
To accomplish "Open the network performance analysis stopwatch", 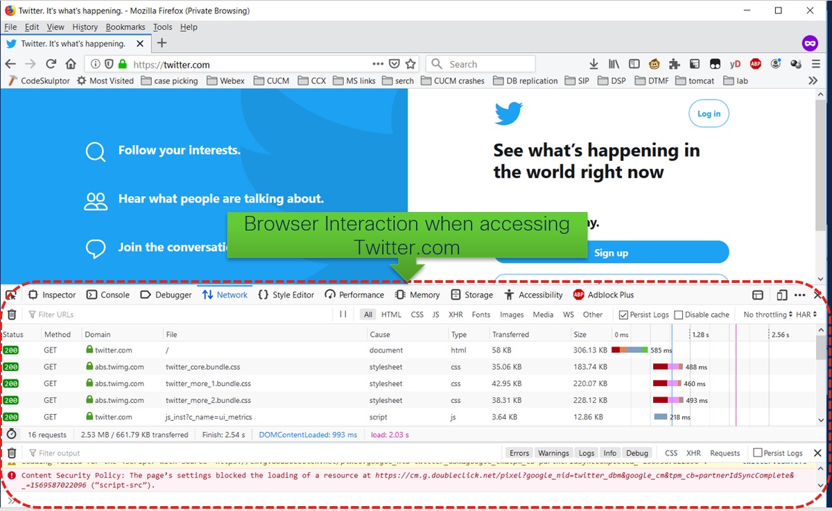I will tap(12, 435).
